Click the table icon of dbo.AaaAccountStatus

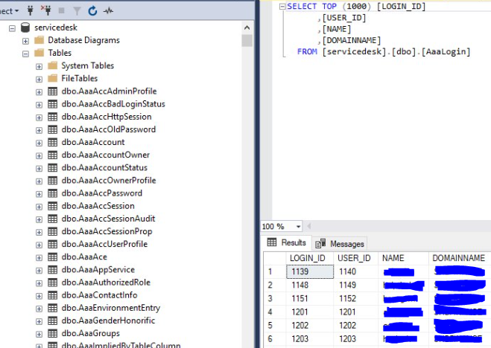point(53,168)
